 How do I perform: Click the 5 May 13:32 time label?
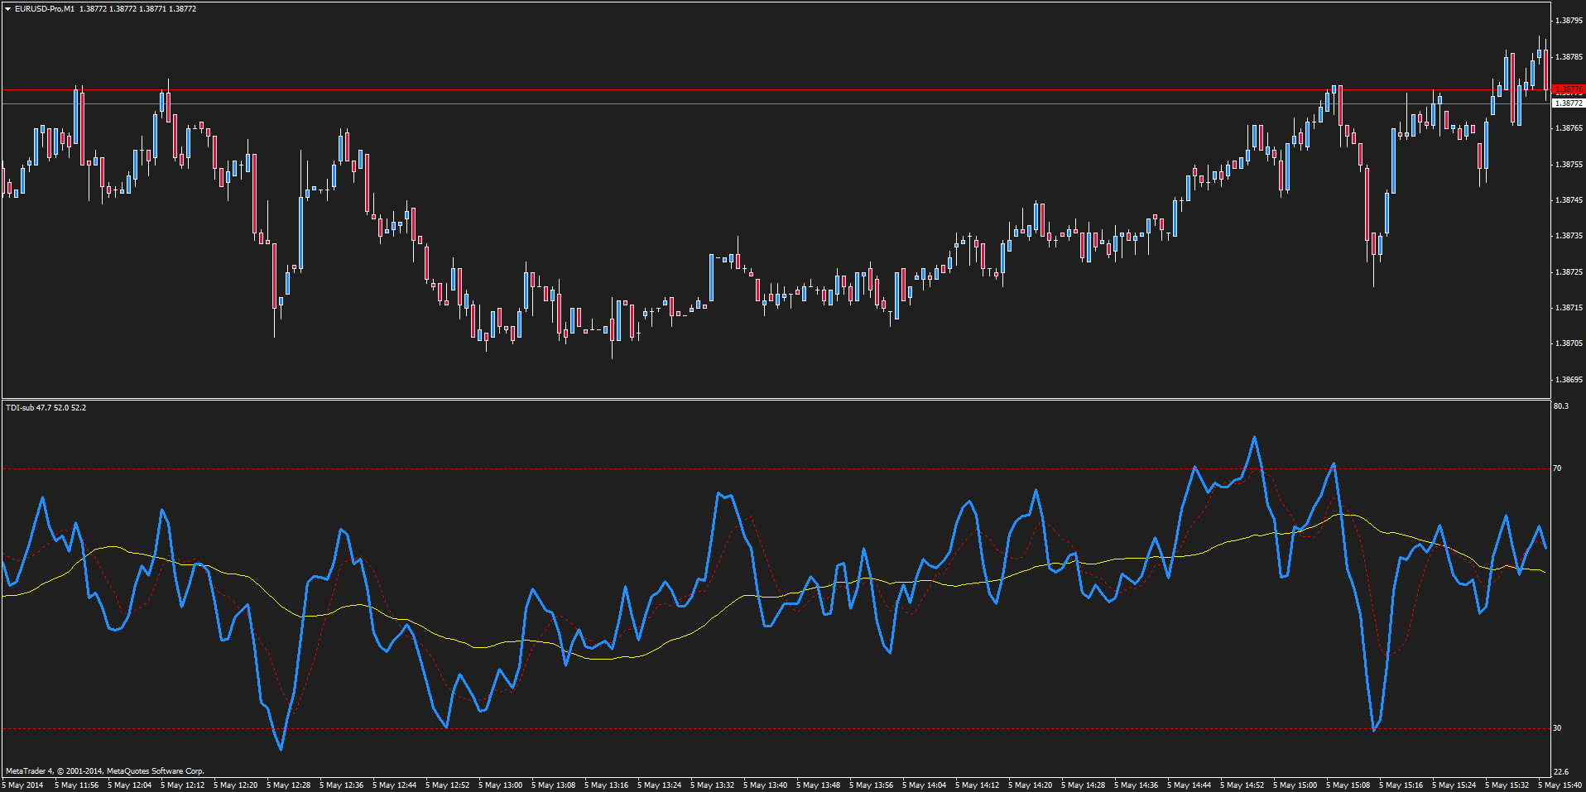[x=712, y=785]
